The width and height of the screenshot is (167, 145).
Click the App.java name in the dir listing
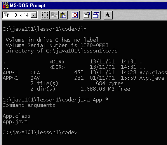(x=152, y=78)
